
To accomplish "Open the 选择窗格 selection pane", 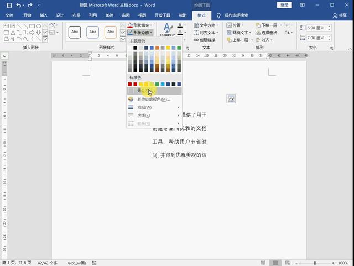I will click(x=267, y=33).
